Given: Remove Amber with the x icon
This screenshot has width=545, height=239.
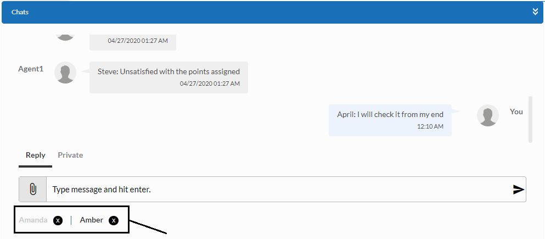Looking at the screenshot, I should (114, 220).
